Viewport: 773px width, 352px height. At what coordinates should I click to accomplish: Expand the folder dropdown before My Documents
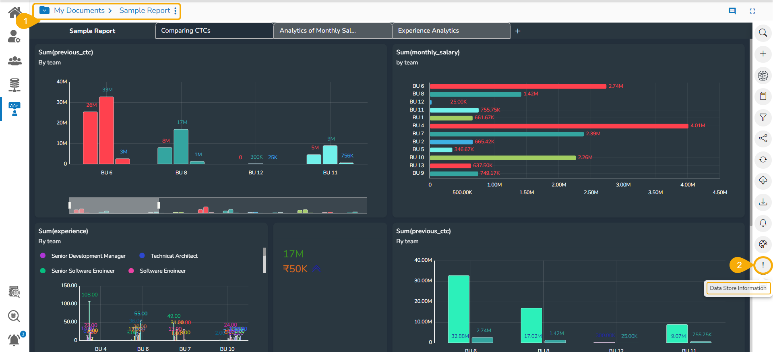45,10
